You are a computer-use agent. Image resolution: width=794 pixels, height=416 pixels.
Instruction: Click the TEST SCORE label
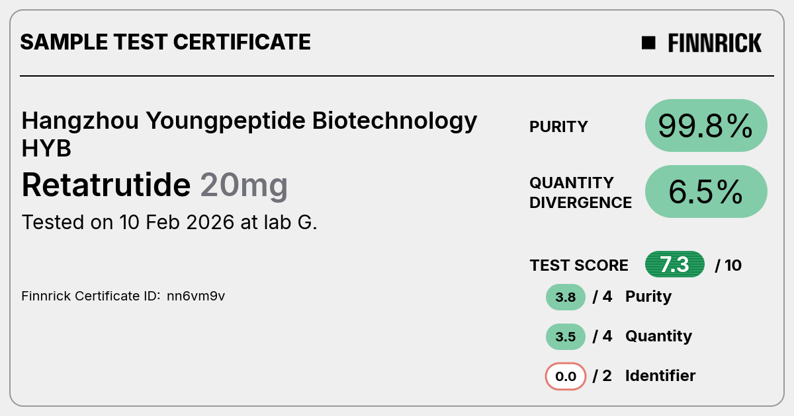[x=579, y=265]
